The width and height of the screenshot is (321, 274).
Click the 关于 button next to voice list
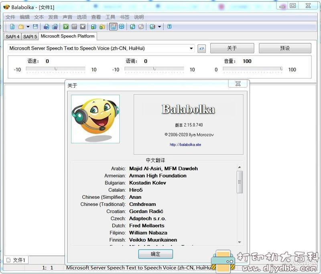[232, 48]
